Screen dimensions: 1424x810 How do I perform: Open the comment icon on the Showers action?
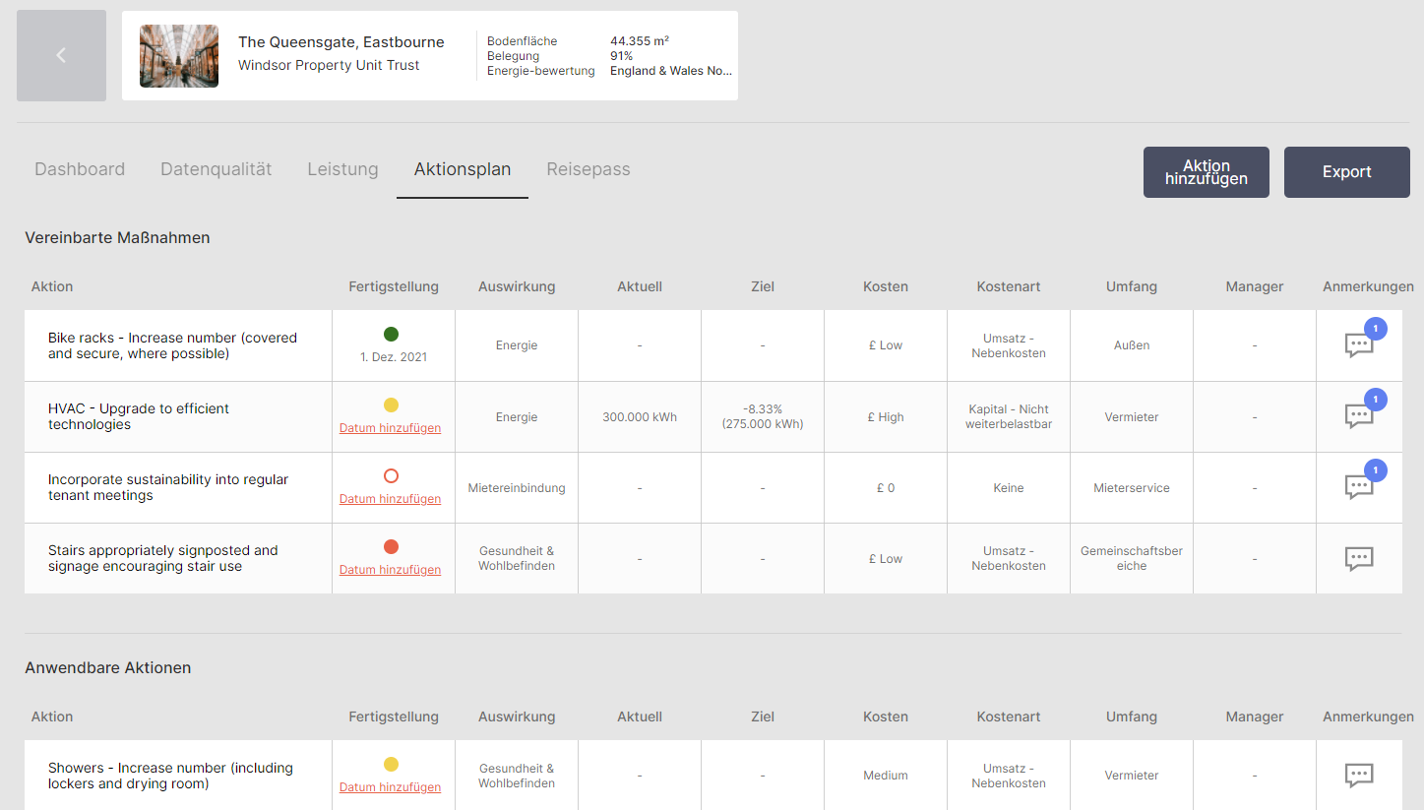pyautogui.click(x=1359, y=776)
